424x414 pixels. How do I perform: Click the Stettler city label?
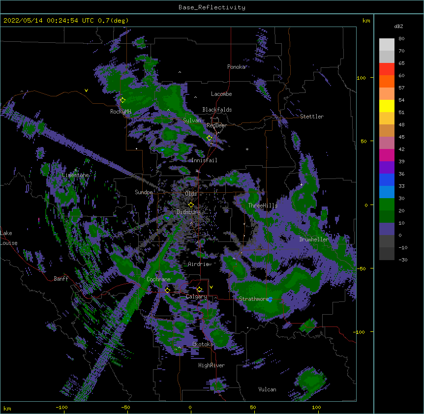pyautogui.click(x=312, y=117)
